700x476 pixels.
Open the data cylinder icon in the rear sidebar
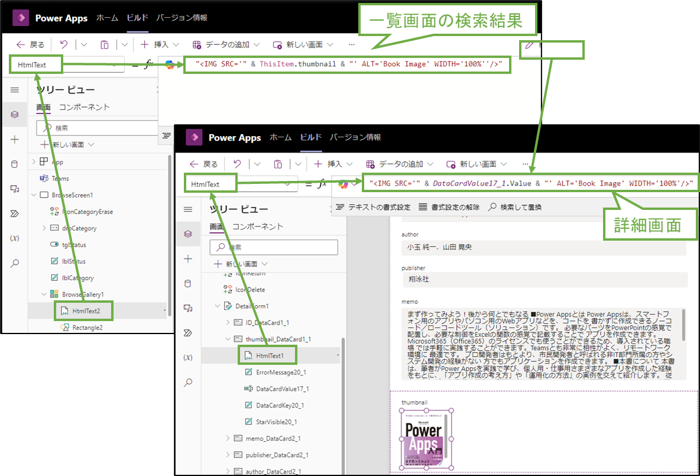[x=15, y=164]
